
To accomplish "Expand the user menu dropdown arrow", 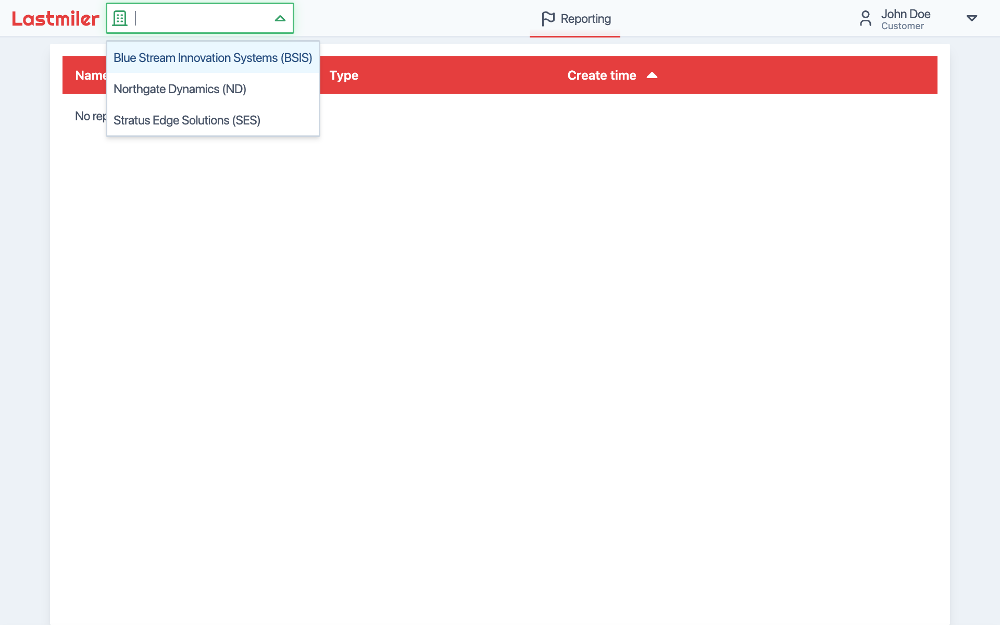I will click(x=972, y=18).
